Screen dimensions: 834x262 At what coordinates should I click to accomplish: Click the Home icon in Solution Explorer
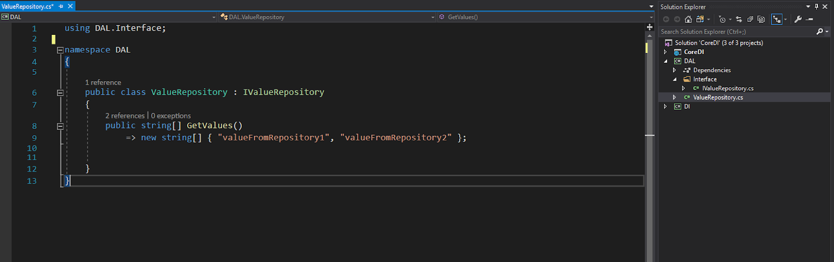point(688,19)
